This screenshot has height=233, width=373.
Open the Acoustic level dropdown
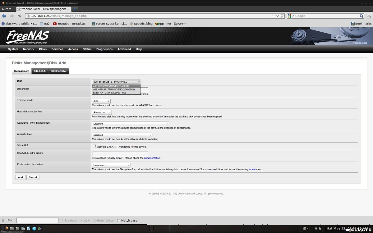coord(122,135)
